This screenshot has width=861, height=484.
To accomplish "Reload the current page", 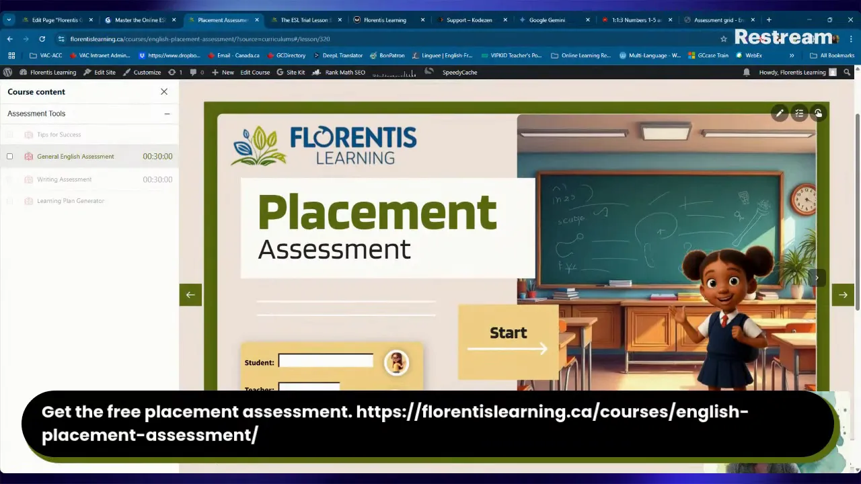I will click(42, 39).
